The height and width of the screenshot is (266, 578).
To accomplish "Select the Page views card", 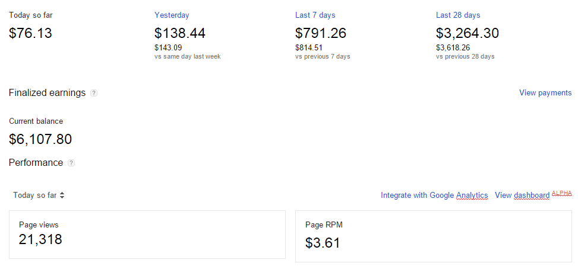I will click(147, 234).
